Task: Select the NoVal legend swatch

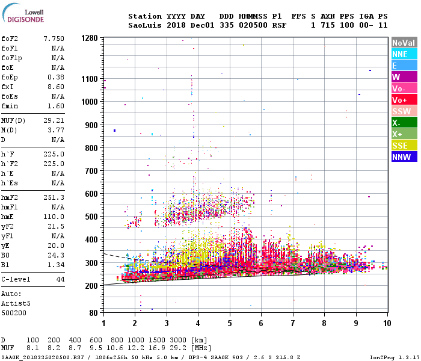Action: tap(404, 43)
